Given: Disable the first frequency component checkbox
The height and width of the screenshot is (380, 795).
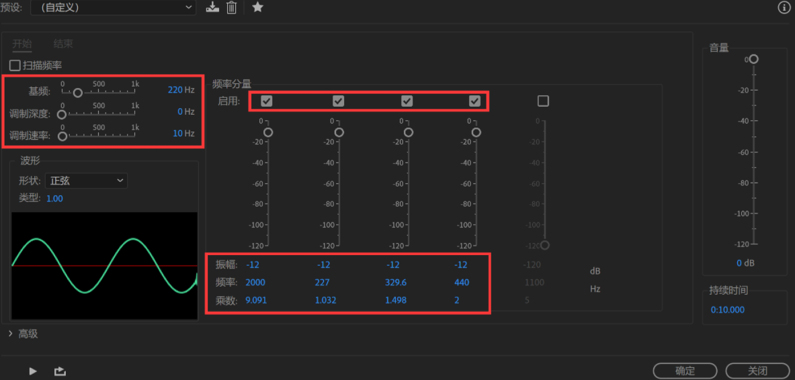Looking at the screenshot, I should coord(267,101).
